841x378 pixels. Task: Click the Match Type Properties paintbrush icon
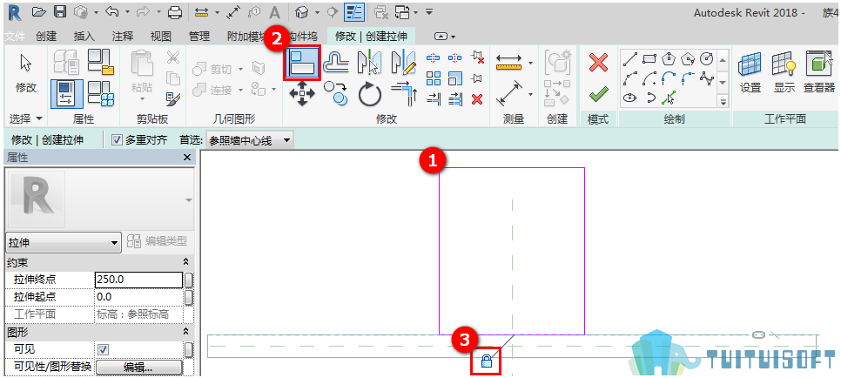coord(172,98)
